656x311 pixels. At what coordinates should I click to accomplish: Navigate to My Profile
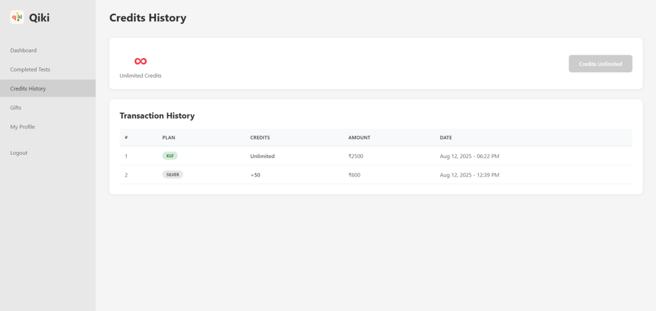[22, 127]
